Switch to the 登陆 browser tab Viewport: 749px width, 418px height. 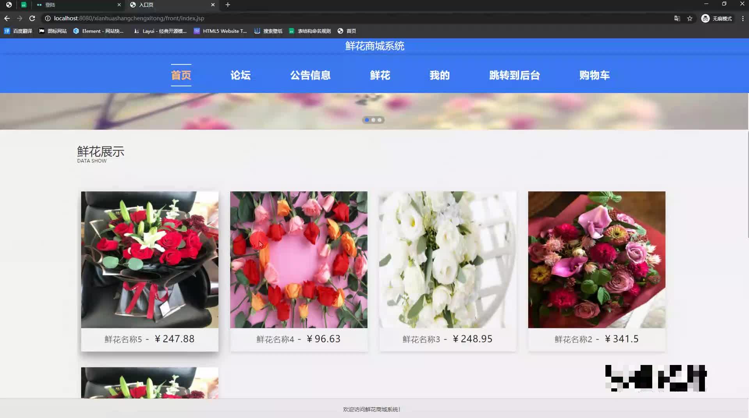click(x=78, y=5)
